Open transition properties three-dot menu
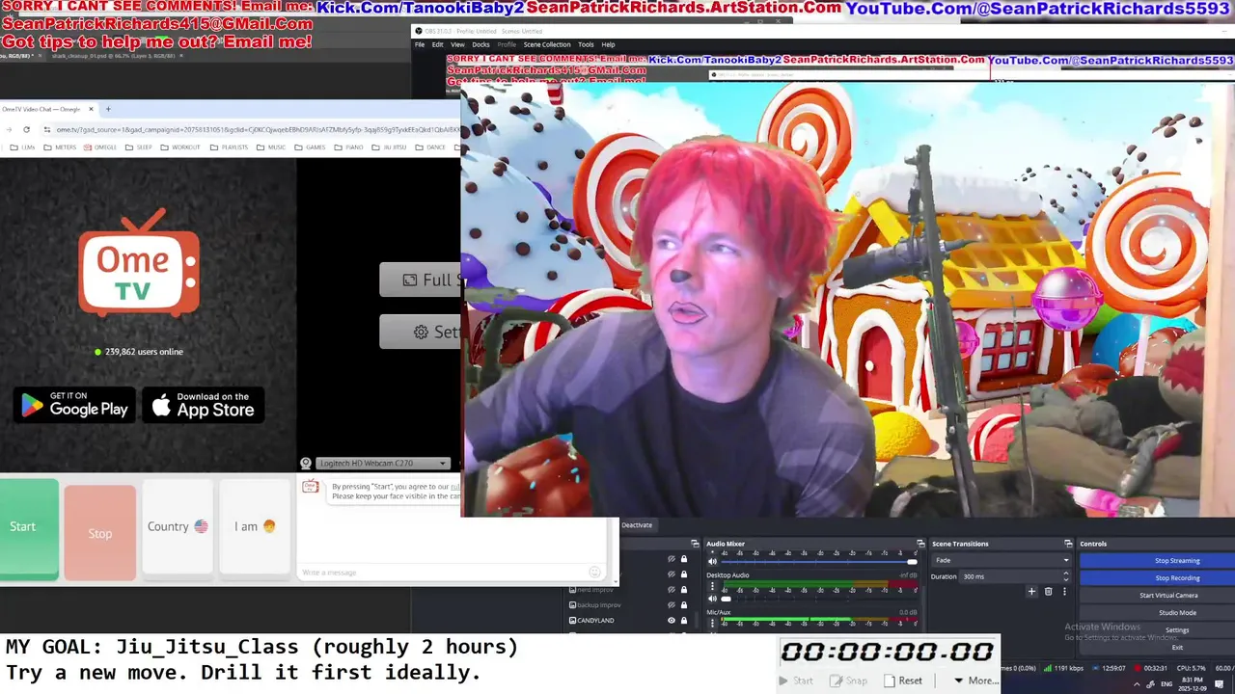 pos(1064,591)
